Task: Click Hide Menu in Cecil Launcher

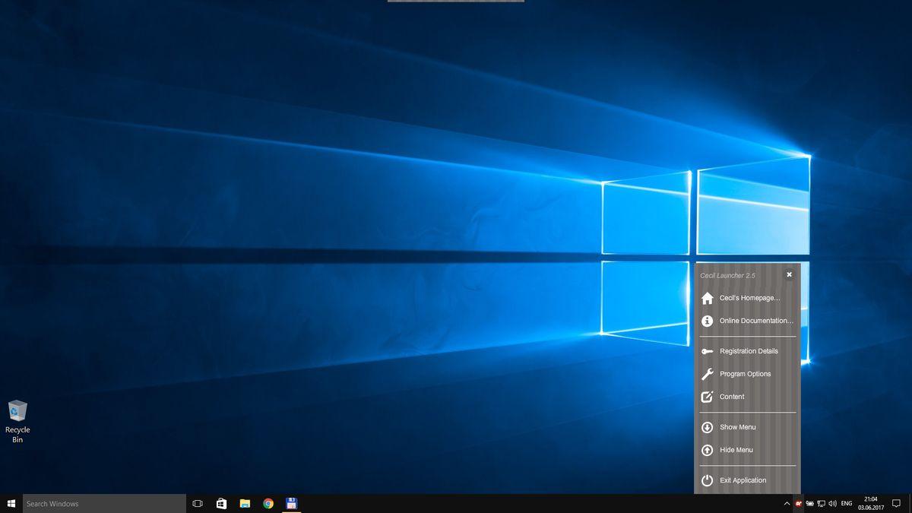Action: 747,450
